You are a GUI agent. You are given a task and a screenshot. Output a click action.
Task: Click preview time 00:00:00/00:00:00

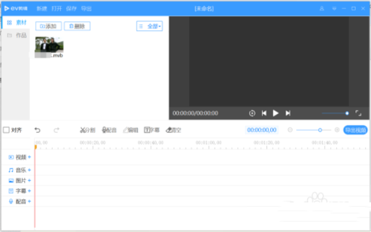[x=195, y=114]
